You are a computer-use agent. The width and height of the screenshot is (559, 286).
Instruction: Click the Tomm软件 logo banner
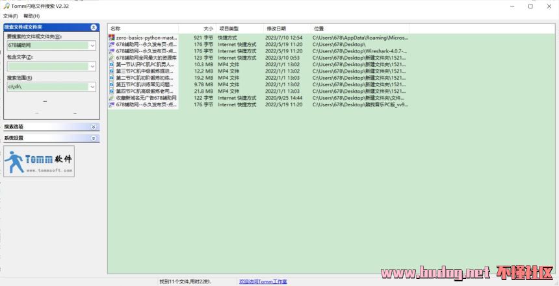(39, 161)
